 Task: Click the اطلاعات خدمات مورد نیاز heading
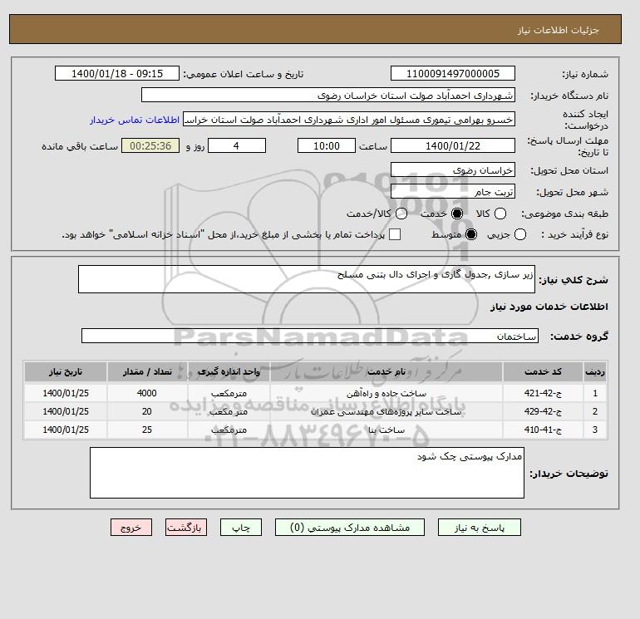(x=549, y=307)
